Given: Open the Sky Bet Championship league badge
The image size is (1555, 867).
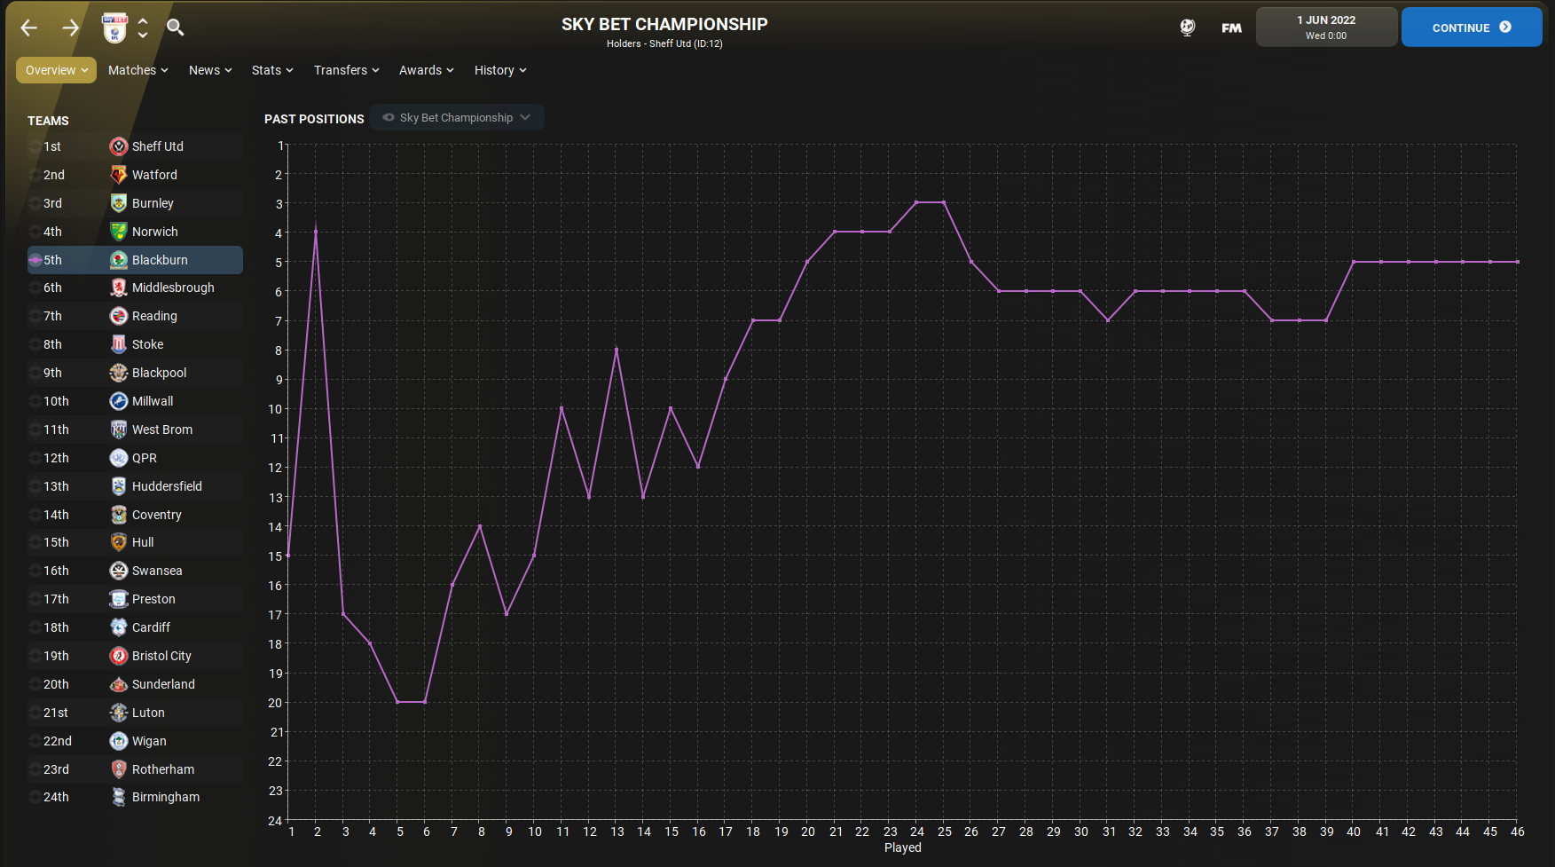Looking at the screenshot, I should coord(114,28).
